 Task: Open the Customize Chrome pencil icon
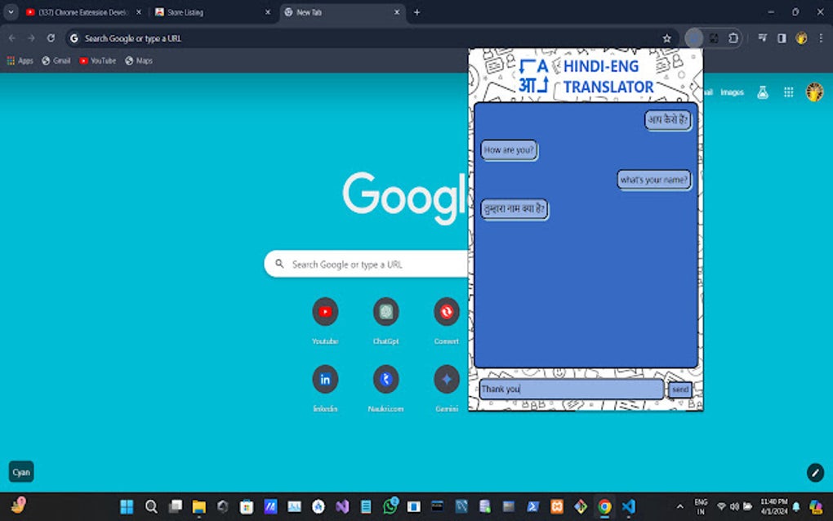(x=813, y=472)
